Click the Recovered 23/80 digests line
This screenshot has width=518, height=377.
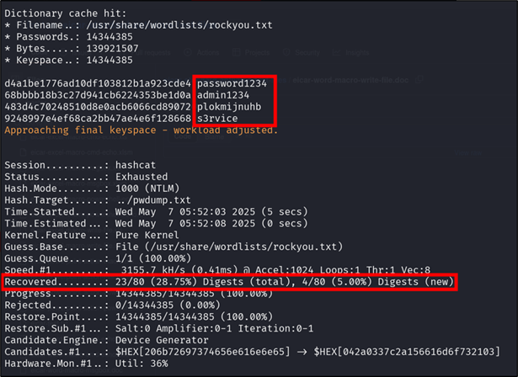[229, 282]
